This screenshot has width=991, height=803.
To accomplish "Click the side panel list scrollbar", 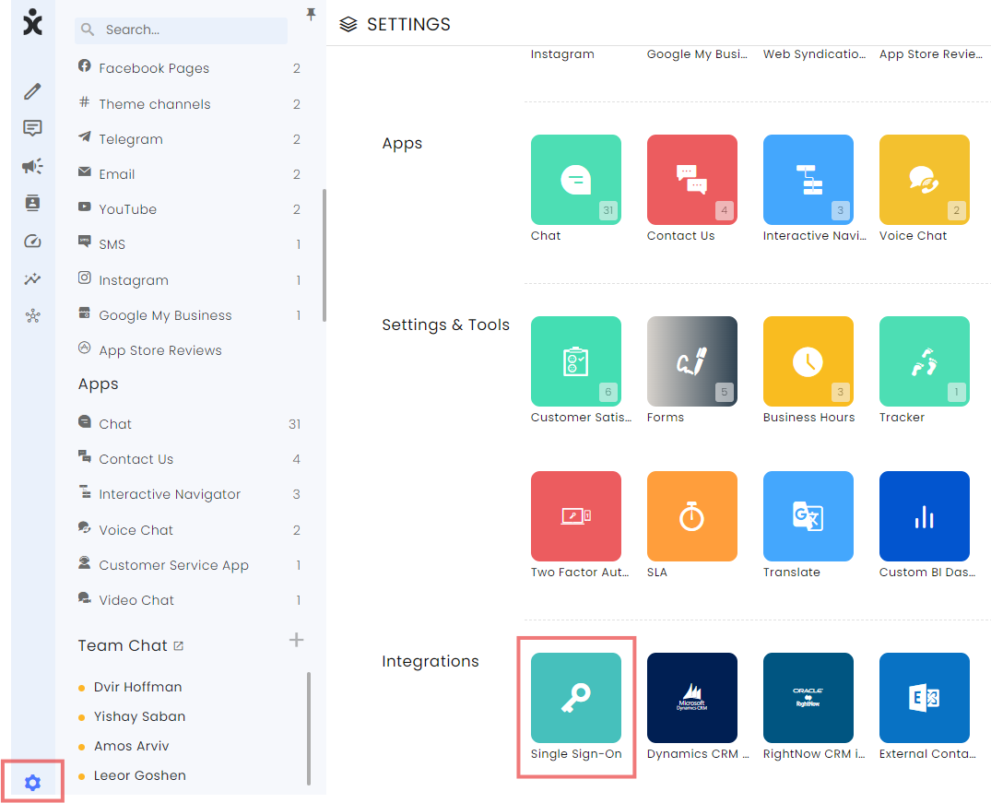I will point(324,254).
